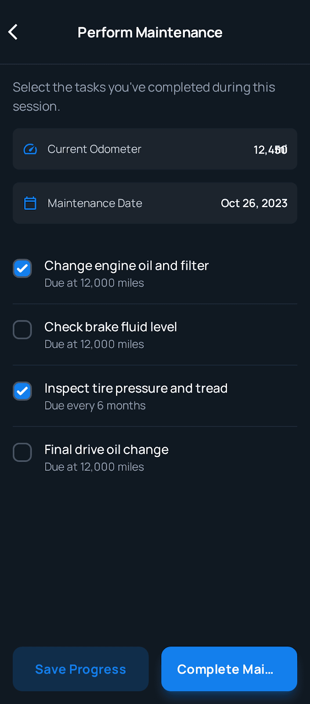Select the odometer gauge icon
Viewport: 310px width, 704px height.
pos(30,149)
